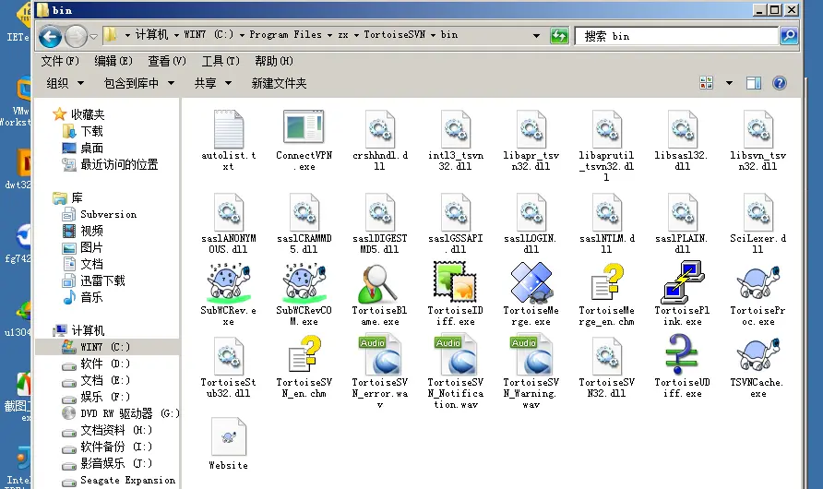The width and height of the screenshot is (823, 489).
Task: Select the libaprutil_tsvn32.dll file icon
Action: tap(606, 129)
